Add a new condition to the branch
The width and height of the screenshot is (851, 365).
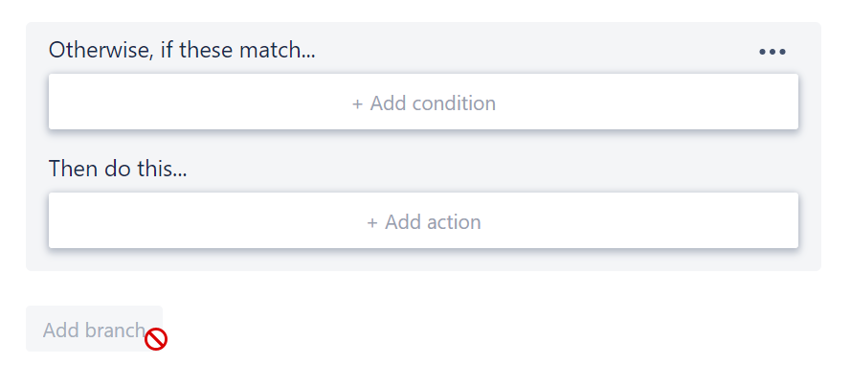click(x=423, y=102)
